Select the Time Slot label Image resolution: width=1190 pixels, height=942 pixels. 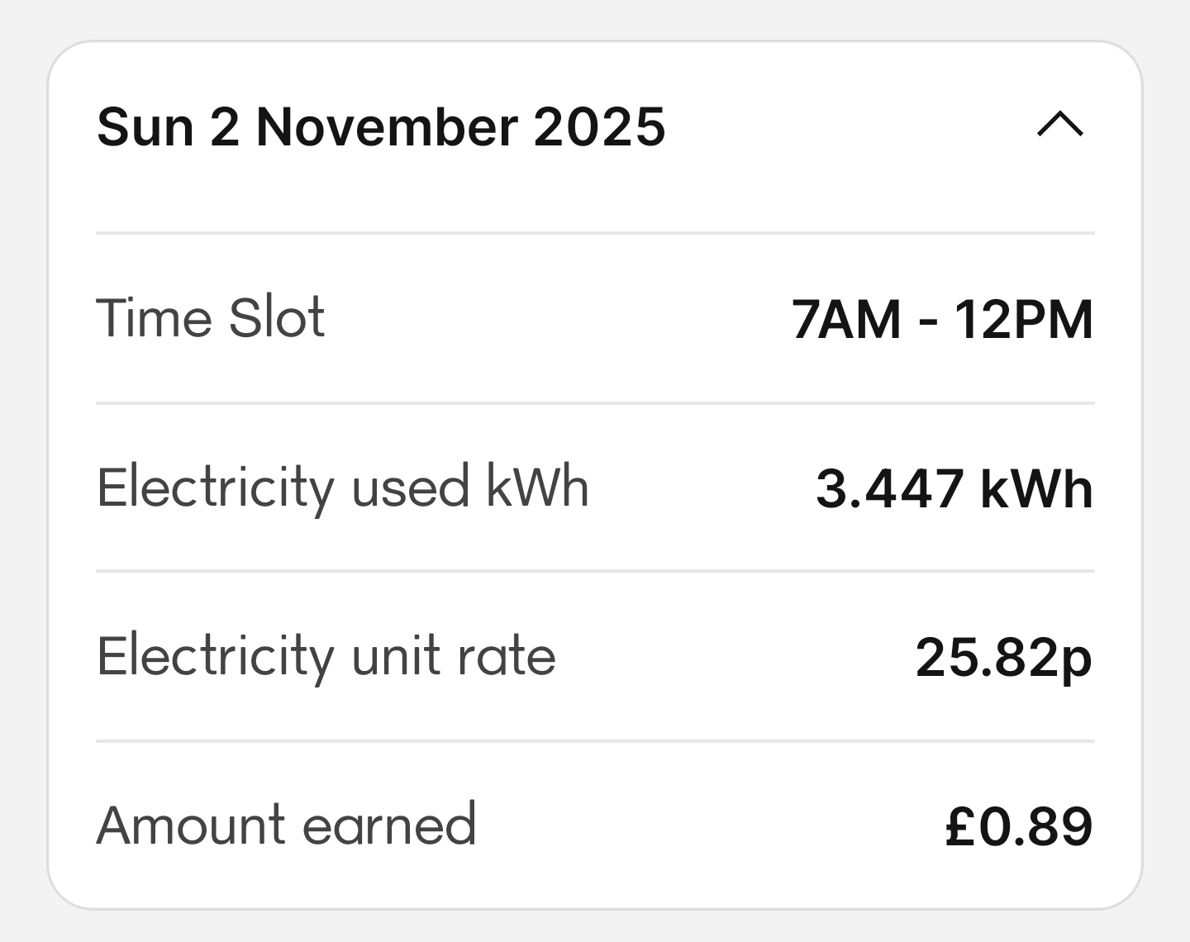[x=211, y=318]
